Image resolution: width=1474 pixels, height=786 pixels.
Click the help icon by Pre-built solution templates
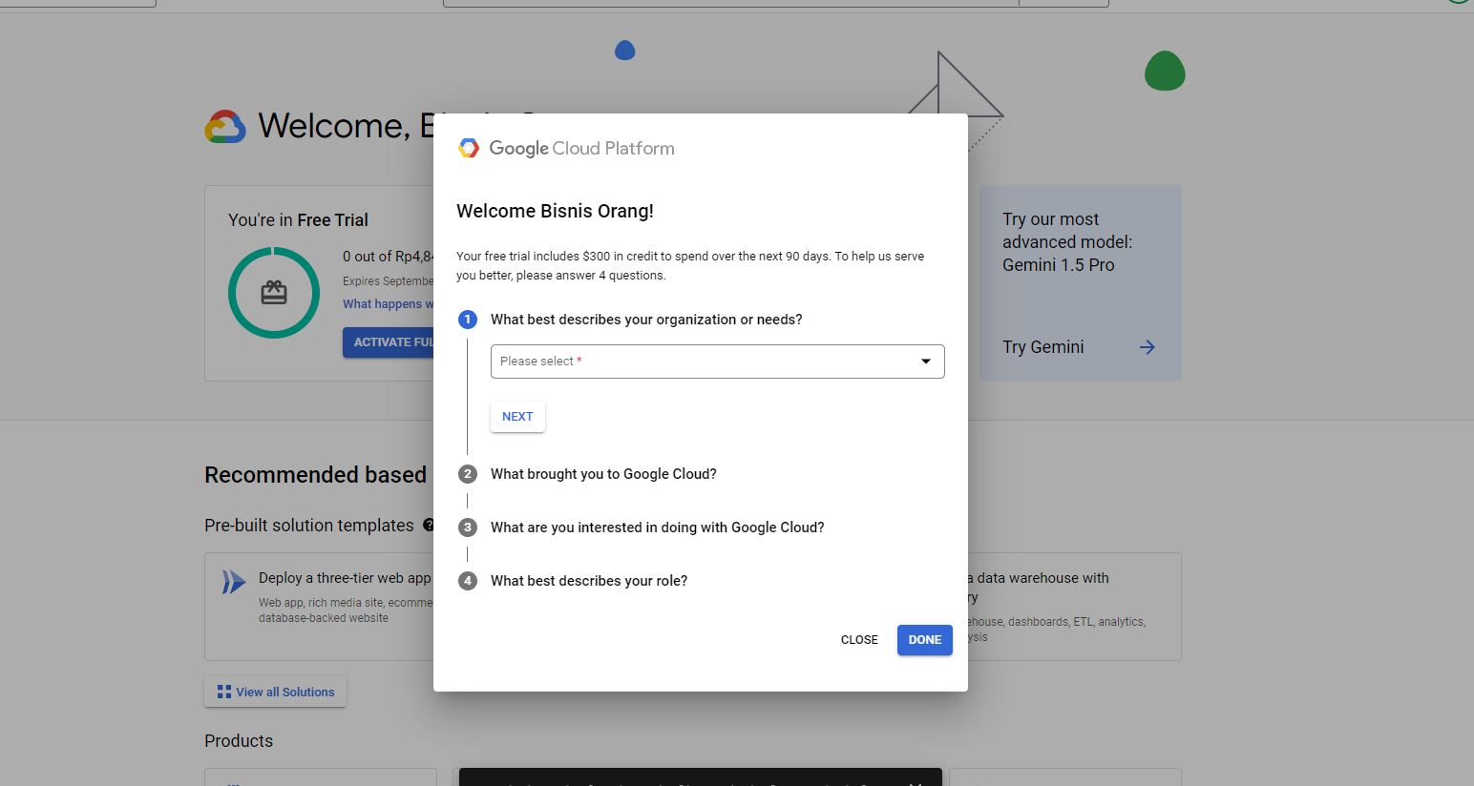click(429, 525)
